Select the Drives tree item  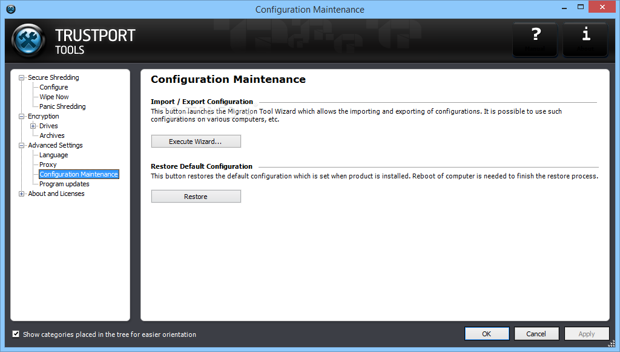click(x=48, y=126)
